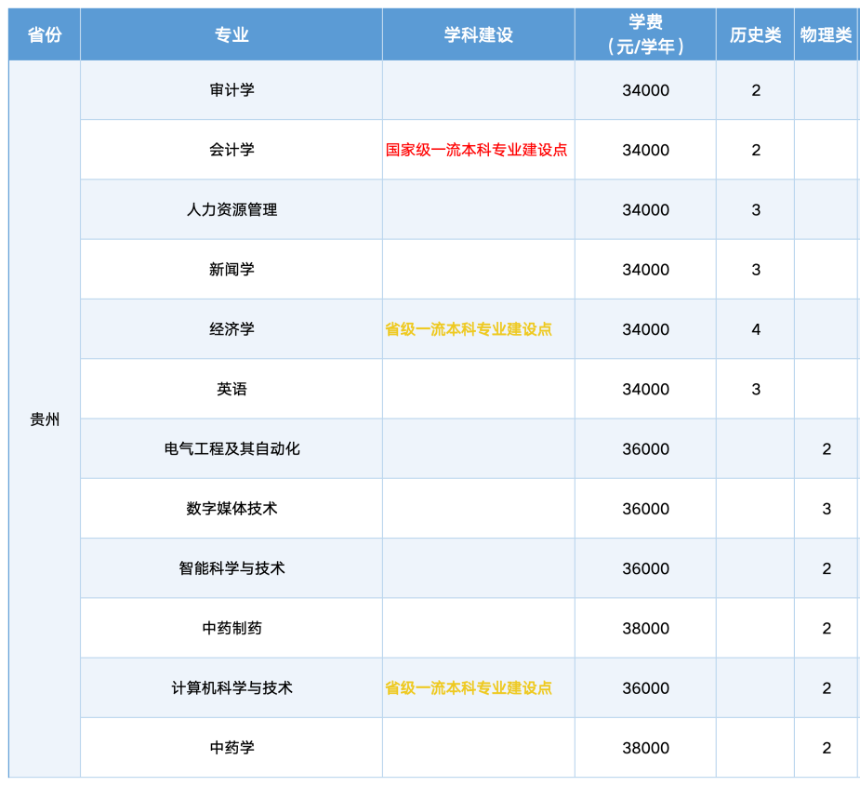Click the 38000 tuition for 中药学
The image size is (860, 786).
click(645, 748)
